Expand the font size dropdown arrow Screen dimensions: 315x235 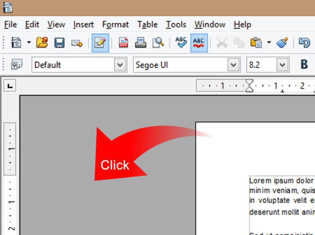click(283, 65)
